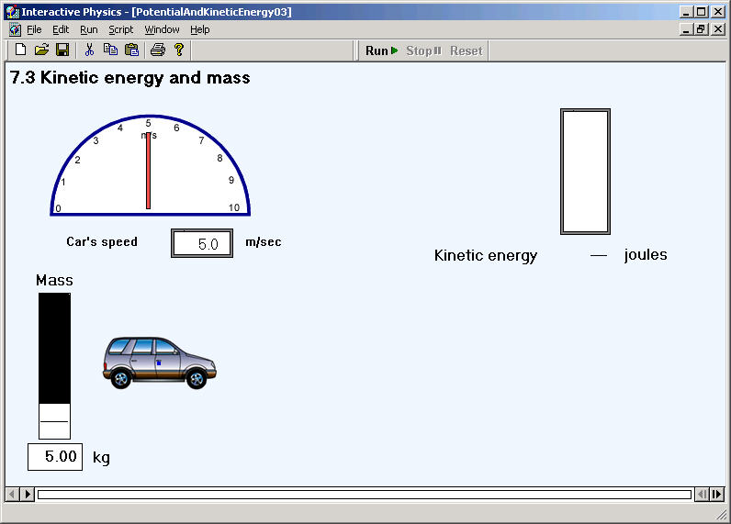731x524 pixels.
Task: Click the Print toolbar icon
Action: click(x=158, y=50)
